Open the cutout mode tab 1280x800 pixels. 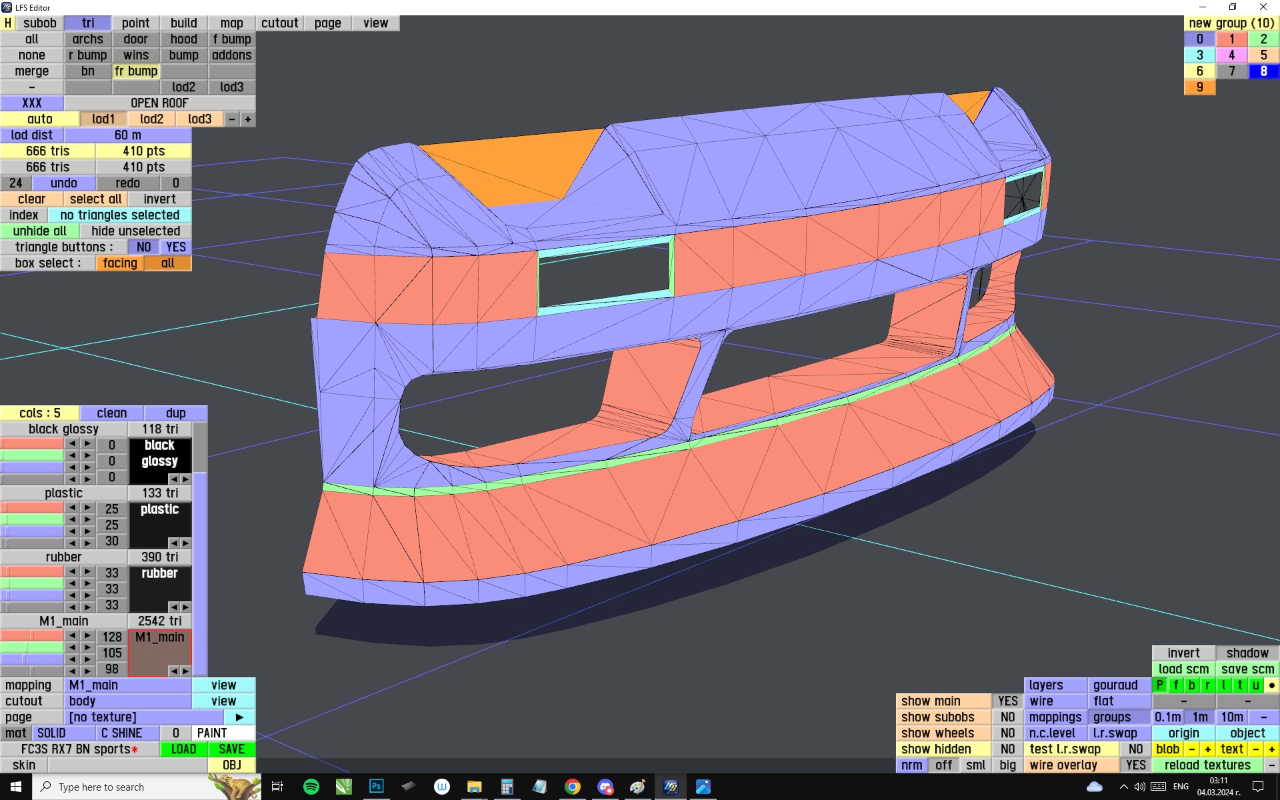279,23
